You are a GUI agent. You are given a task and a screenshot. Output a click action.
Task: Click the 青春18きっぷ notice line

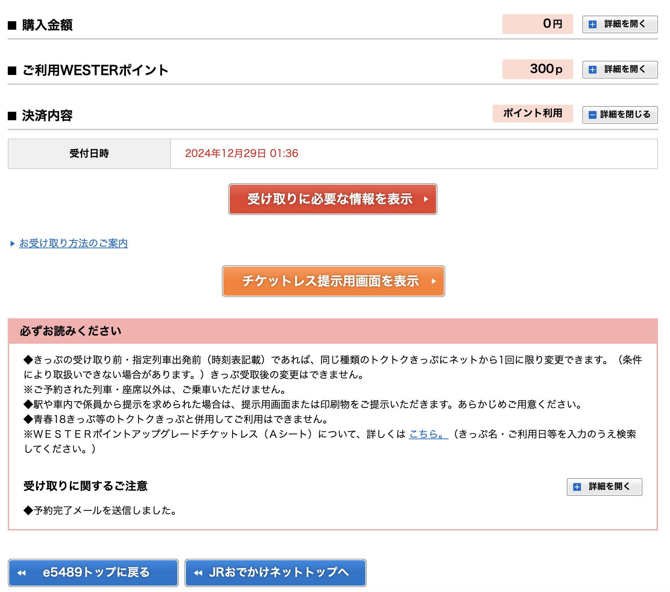click(177, 419)
